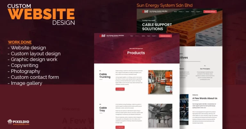Click Download Catalogue button on Products page
The height and width of the screenshot is (129, 246).
[x=165, y=36]
